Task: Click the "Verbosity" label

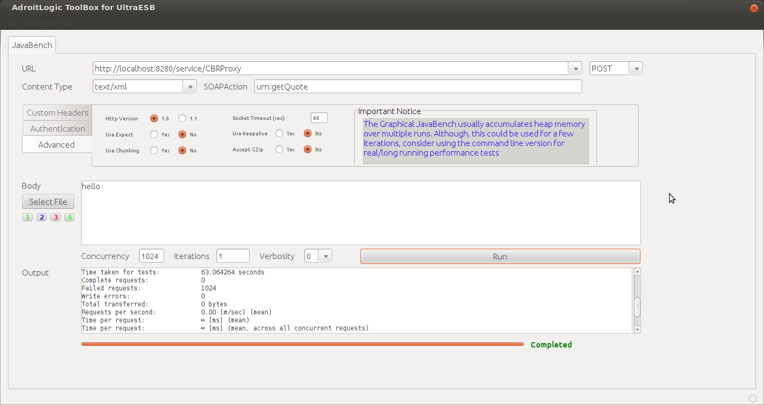Action: coord(277,256)
